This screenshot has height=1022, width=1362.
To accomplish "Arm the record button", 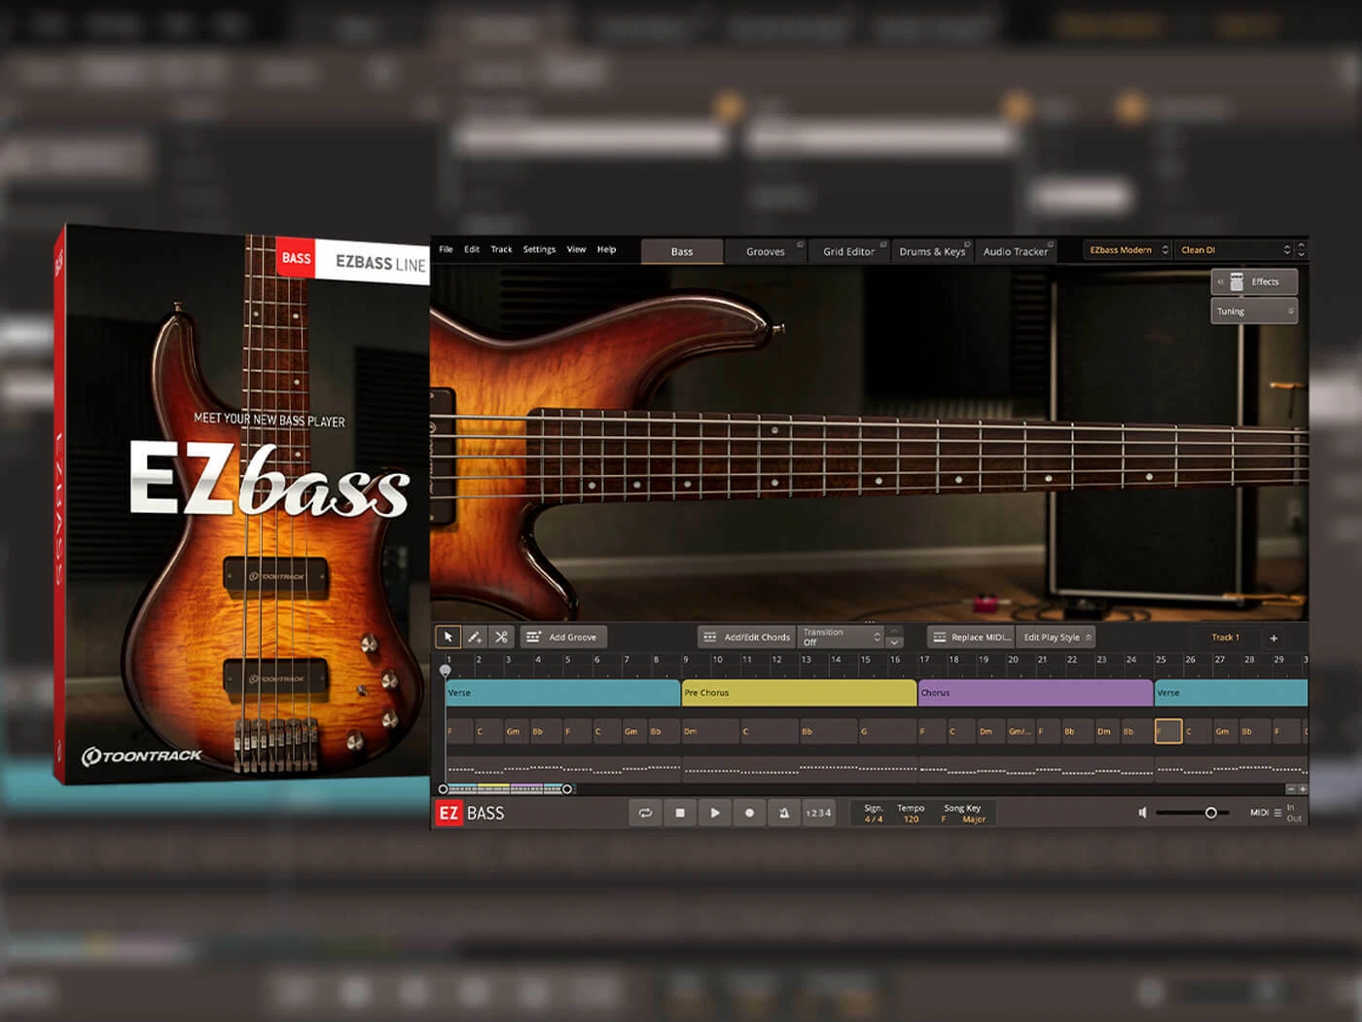I will [749, 813].
